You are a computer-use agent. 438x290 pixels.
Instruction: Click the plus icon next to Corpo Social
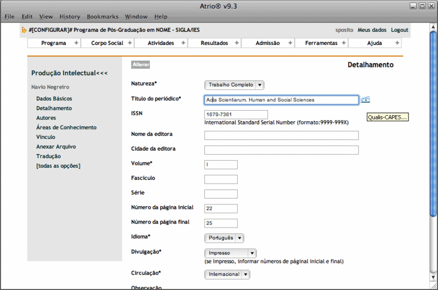tap(130, 43)
